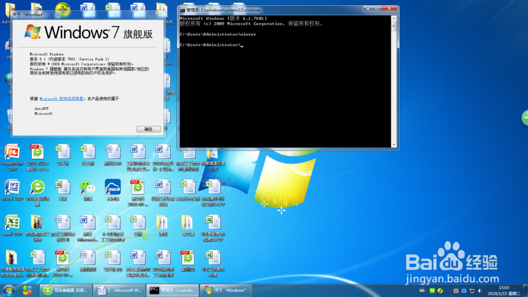Maximize the cmd window
Viewport: 528px width, 297px height.
377,8
